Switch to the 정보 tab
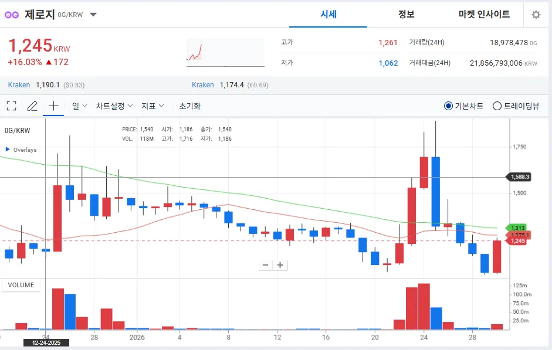The width and height of the screenshot is (552, 350). tap(406, 15)
